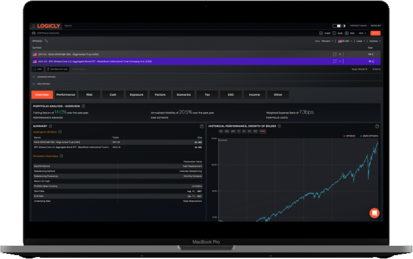Click the info icon next to the Historical Performance title
The height and width of the screenshot is (259, 413).
279,126
